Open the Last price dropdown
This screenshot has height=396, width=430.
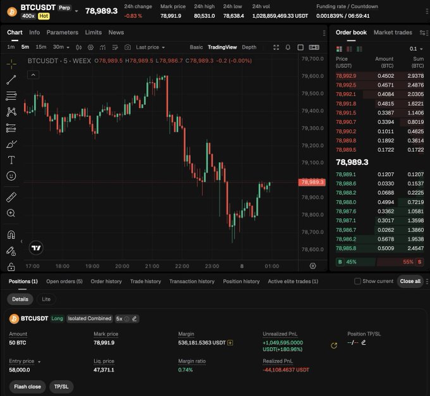[x=150, y=47]
